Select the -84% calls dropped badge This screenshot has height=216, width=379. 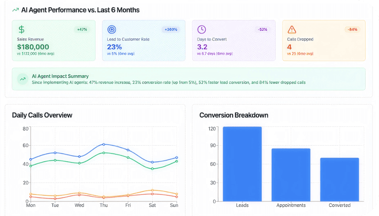click(352, 30)
